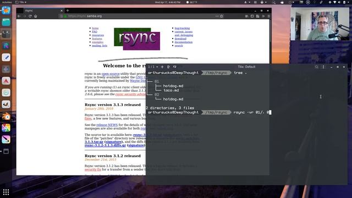Click the Rsync version 3.1.2 released heading

[x=112, y=156]
